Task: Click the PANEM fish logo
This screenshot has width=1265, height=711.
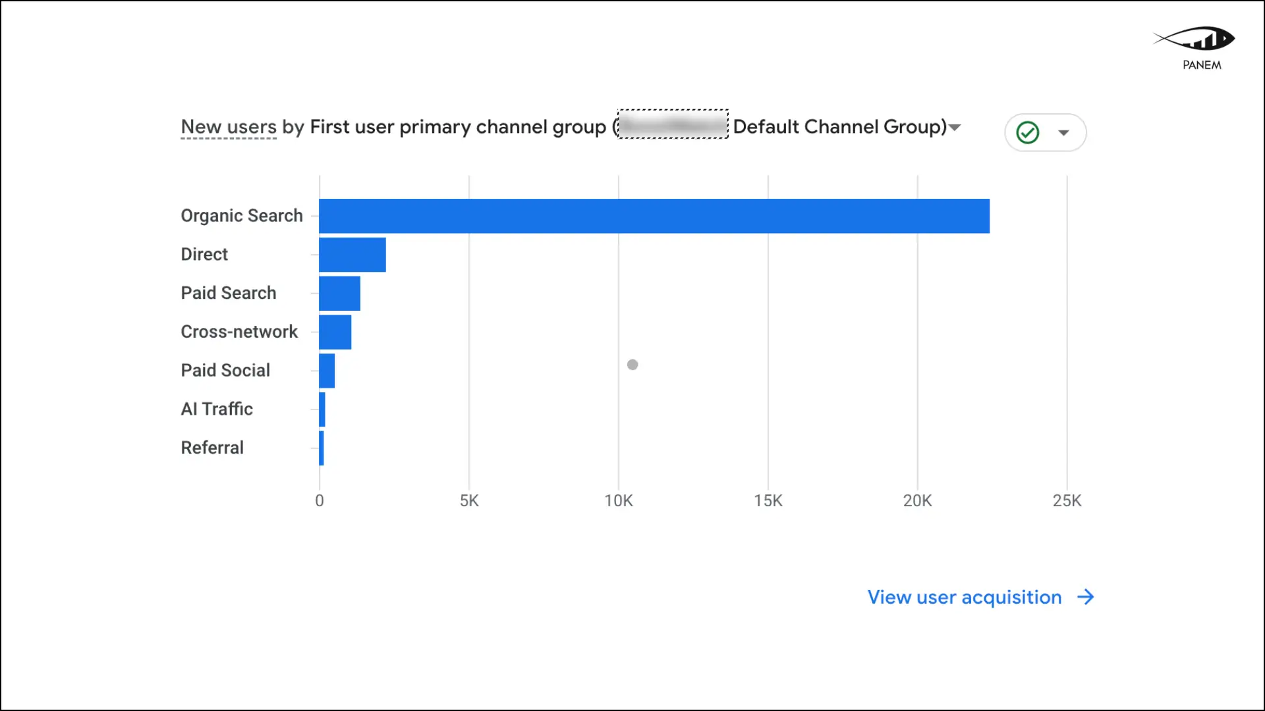Action: tap(1195, 39)
